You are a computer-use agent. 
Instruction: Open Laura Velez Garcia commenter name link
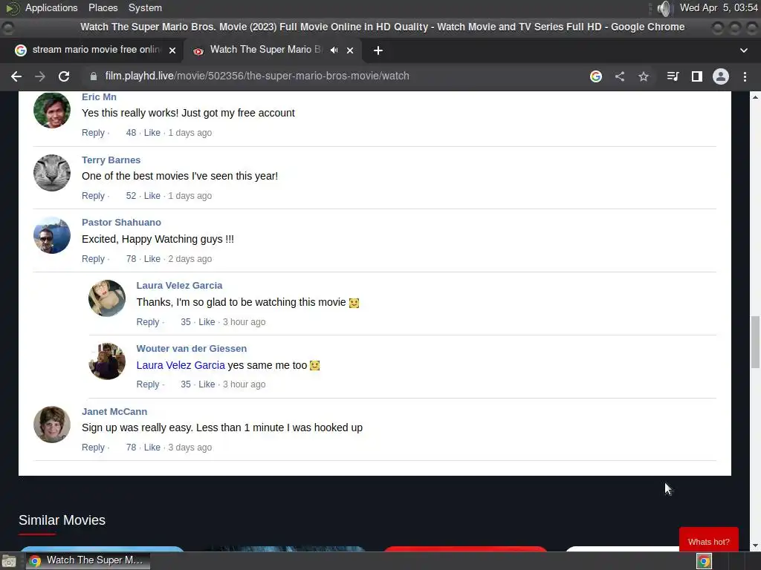179,286
